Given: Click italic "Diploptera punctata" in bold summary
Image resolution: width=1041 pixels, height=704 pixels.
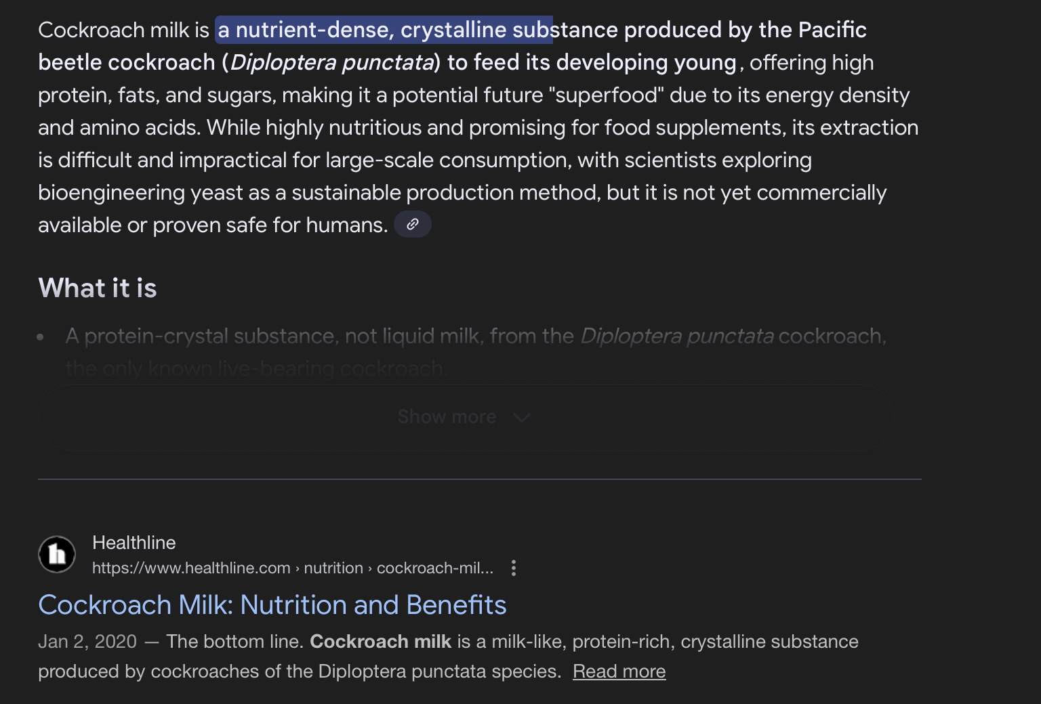Looking at the screenshot, I should (332, 62).
